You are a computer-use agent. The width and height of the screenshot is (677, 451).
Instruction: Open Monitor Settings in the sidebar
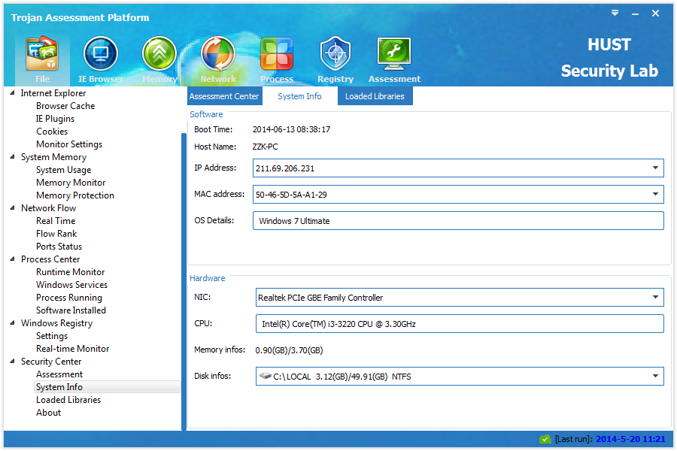(x=69, y=144)
